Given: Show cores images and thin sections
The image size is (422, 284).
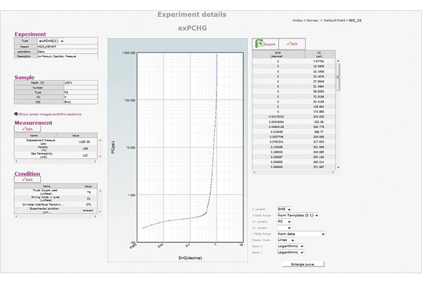Looking at the screenshot, I should coord(48,114).
